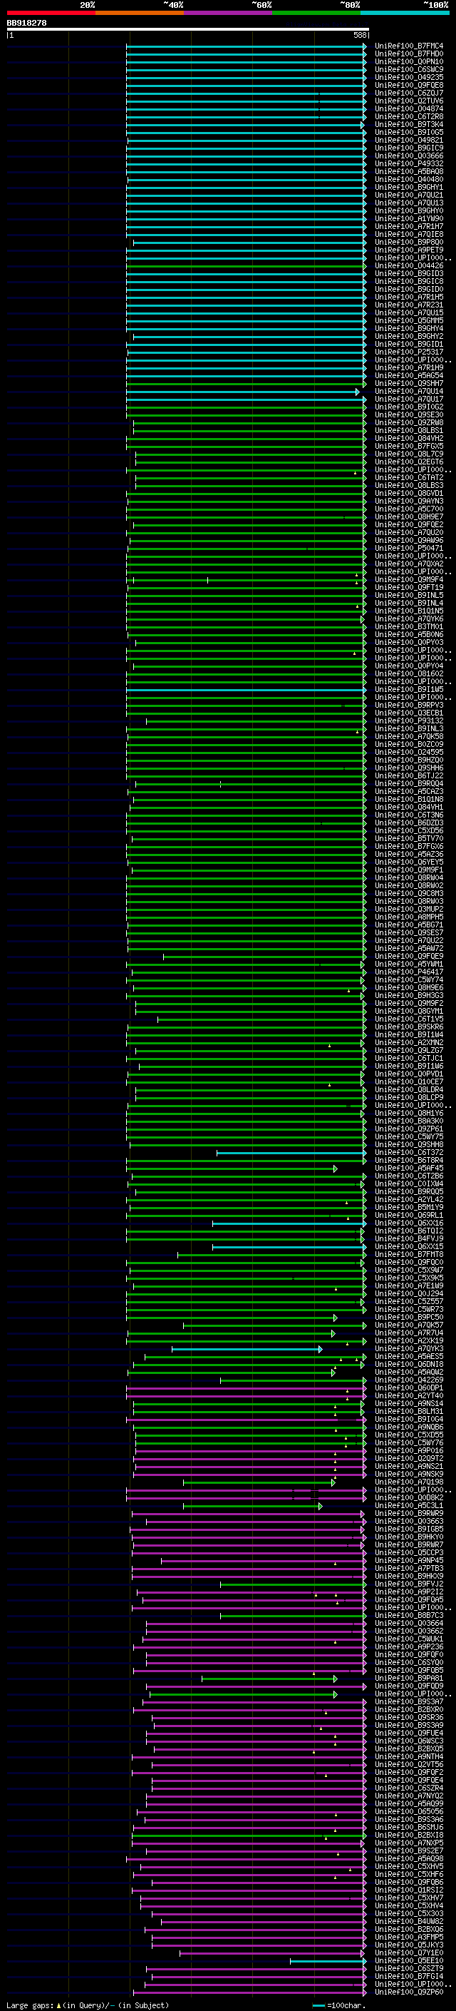Image resolution: width=456 pixels, height=2011 pixels.
Task: Choose the UniRef100_Q8LBS1 hit label
Action: coord(409,431)
